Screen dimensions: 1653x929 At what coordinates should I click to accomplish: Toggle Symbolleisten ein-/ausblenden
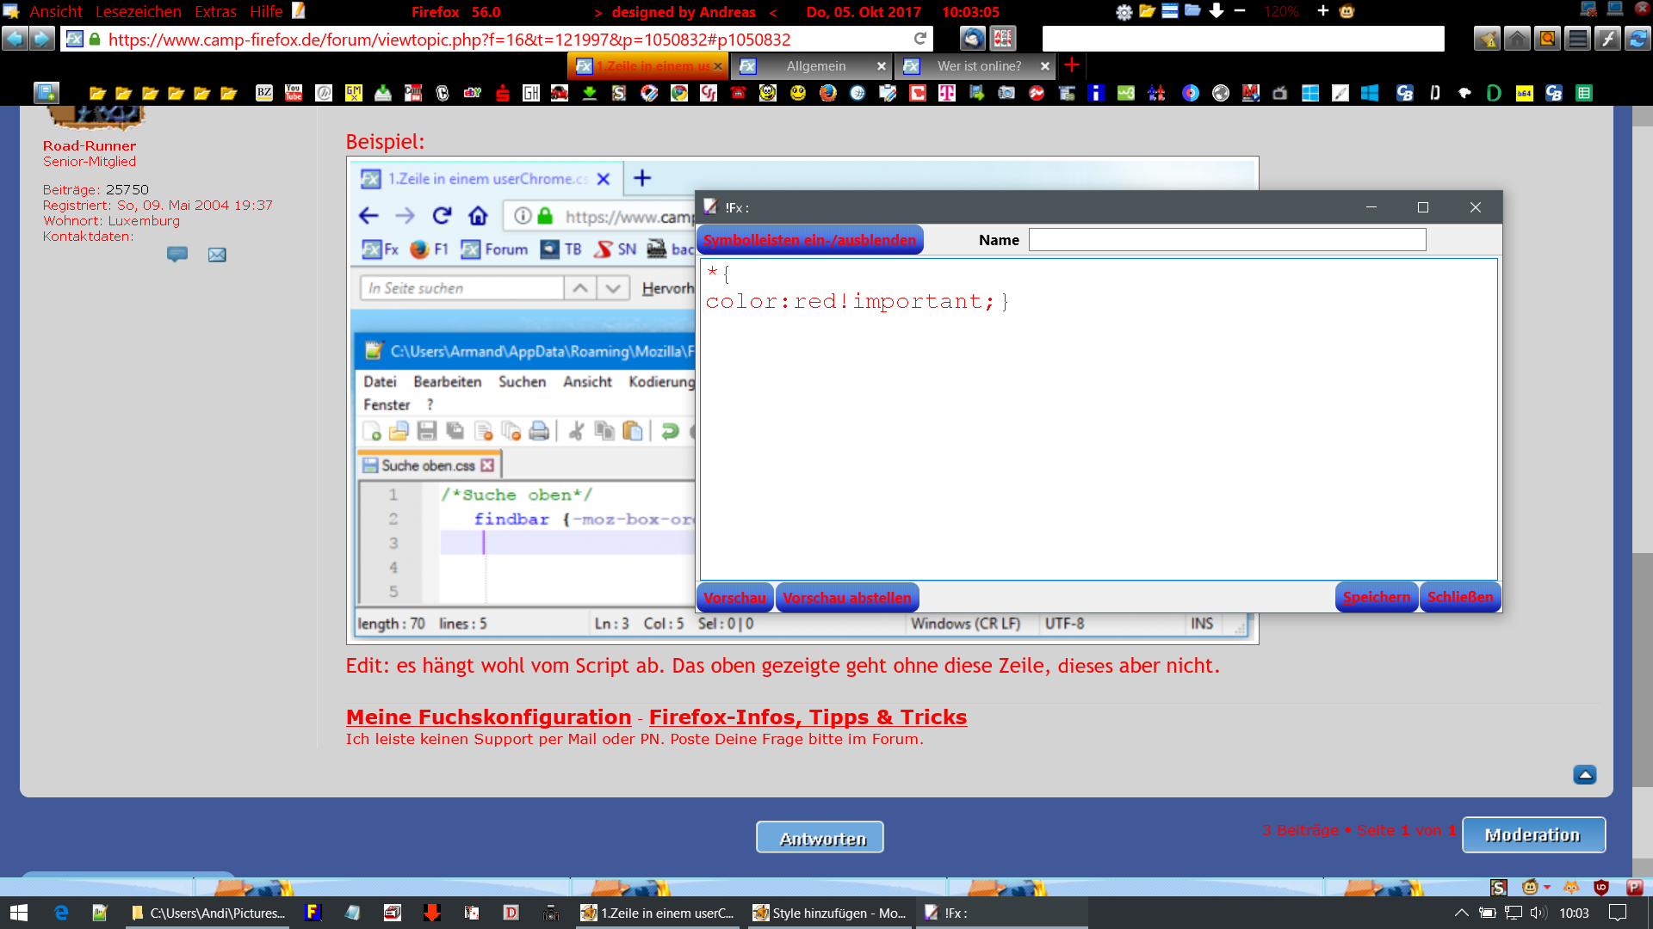click(x=809, y=240)
